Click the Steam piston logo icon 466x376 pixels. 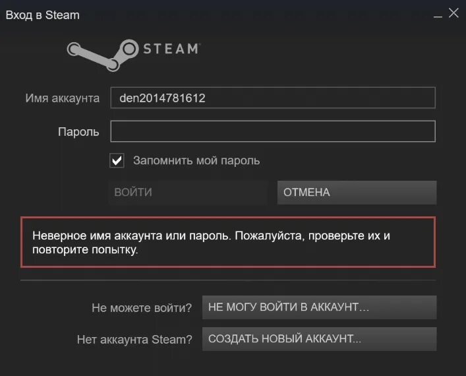pyautogui.click(x=103, y=55)
